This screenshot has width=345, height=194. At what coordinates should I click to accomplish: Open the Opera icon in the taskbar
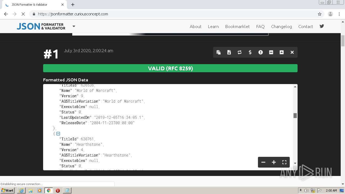point(58,190)
